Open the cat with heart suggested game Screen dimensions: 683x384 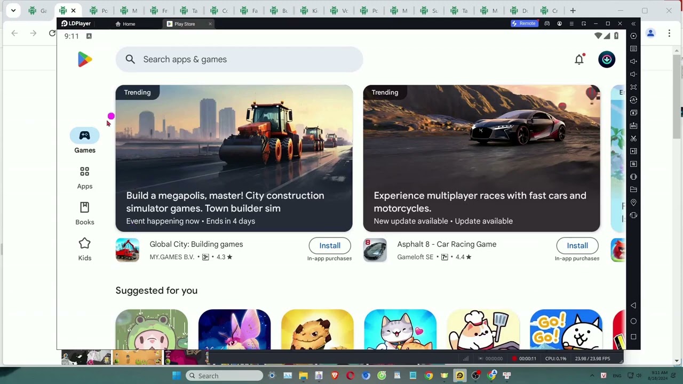click(400, 330)
